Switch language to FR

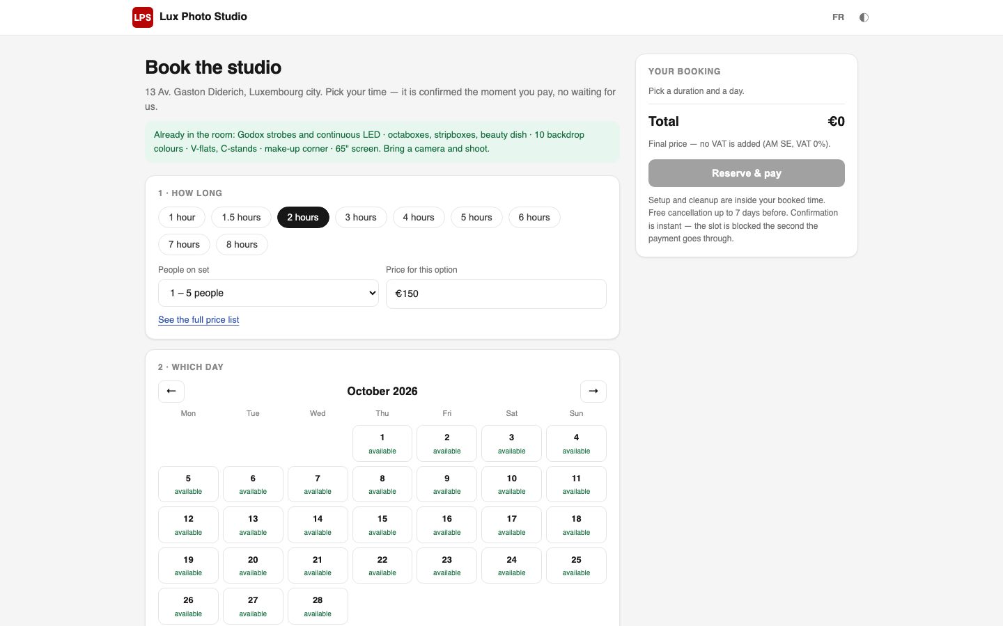coord(838,17)
